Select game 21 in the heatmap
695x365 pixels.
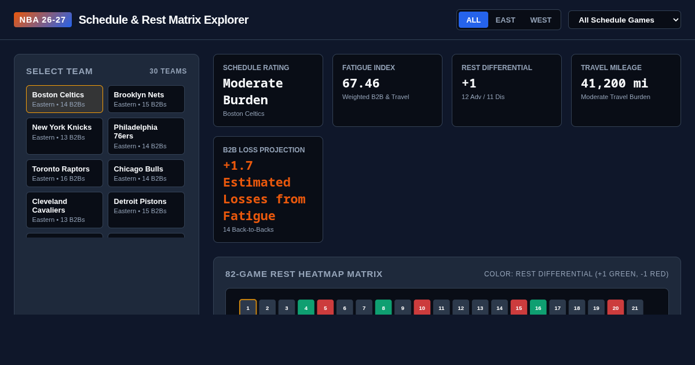click(635, 308)
